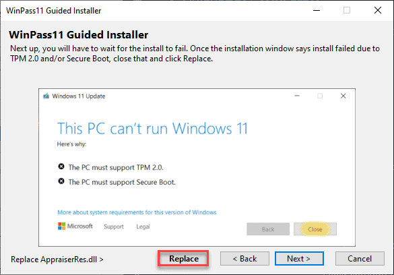
Task: Open the Support link
Action: tap(114, 226)
